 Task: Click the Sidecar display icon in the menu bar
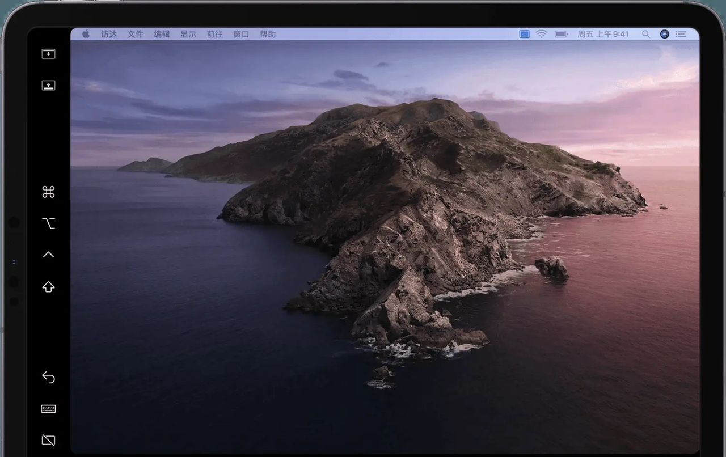click(x=525, y=34)
